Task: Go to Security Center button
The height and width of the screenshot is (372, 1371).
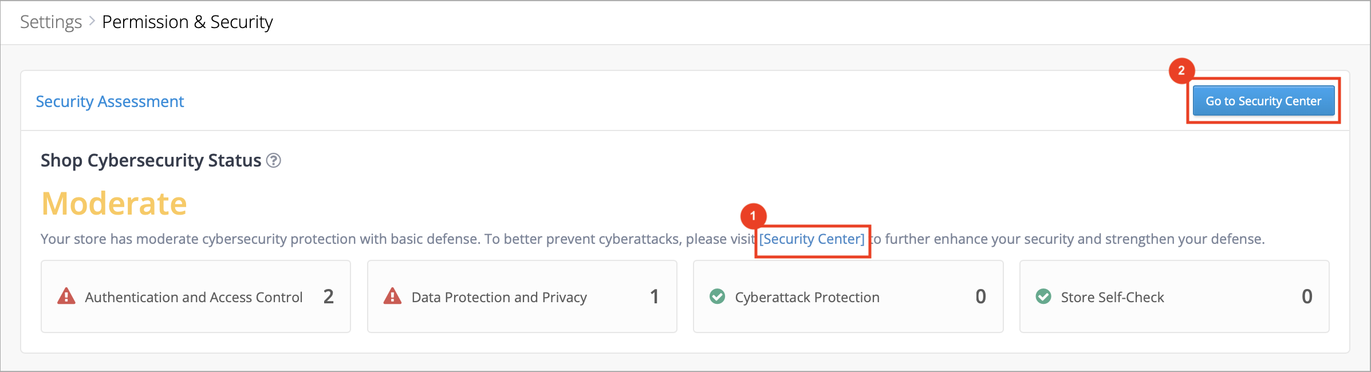Action: 1264,101
